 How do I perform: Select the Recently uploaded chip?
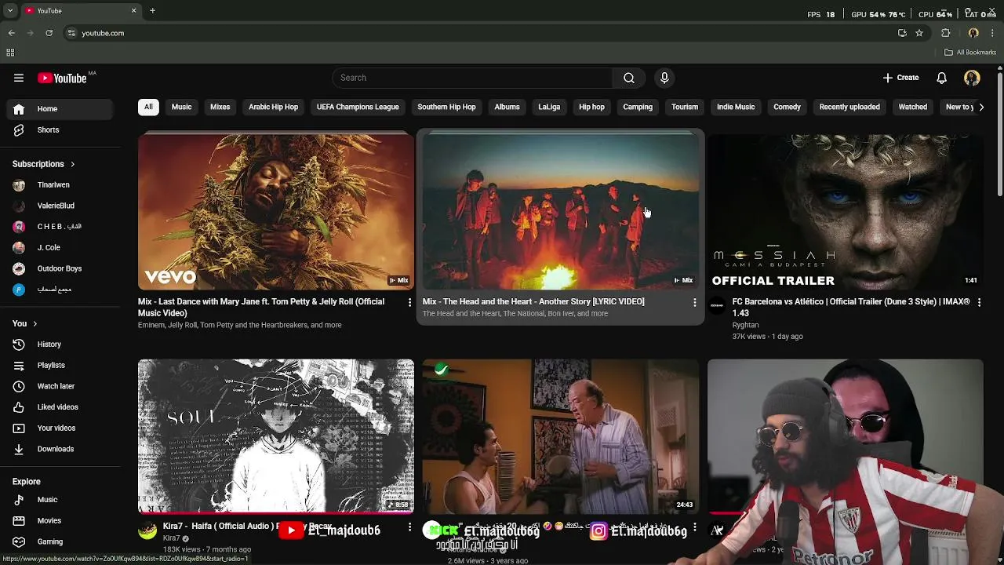click(x=849, y=107)
